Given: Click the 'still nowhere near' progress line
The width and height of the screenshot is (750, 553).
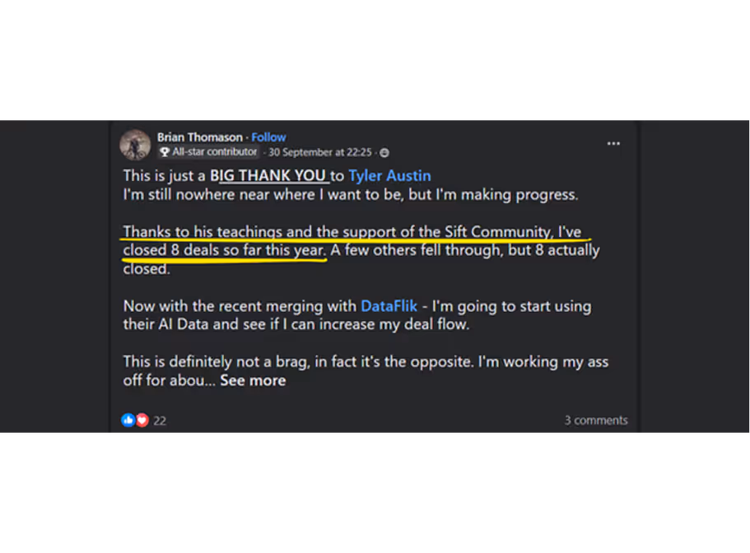Looking at the screenshot, I should [351, 194].
